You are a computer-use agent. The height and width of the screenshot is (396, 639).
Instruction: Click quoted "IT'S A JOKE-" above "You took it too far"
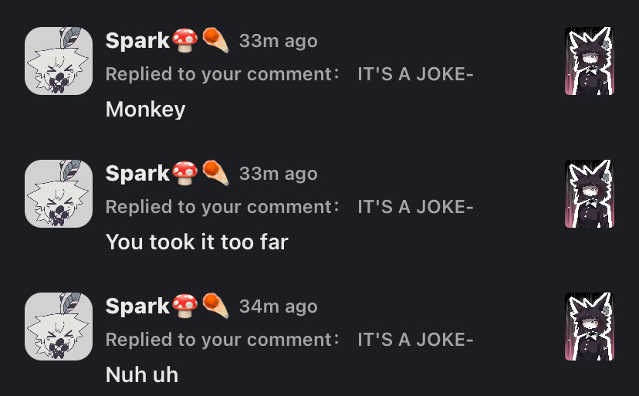point(415,207)
